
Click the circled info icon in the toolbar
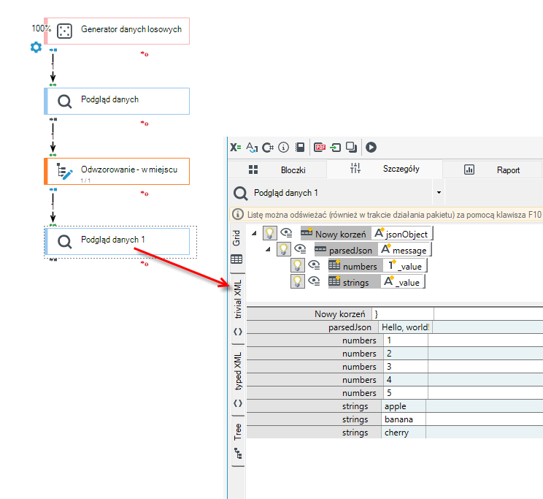click(283, 148)
